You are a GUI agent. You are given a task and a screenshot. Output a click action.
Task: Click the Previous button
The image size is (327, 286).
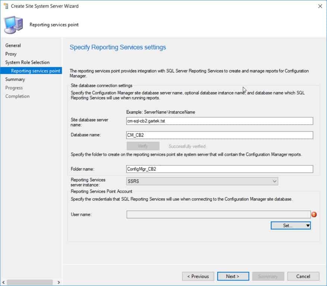(x=198, y=276)
